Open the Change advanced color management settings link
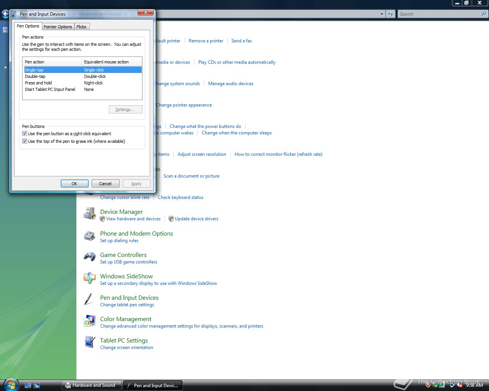The height and width of the screenshot is (391, 489). click(x=182, y=326)
